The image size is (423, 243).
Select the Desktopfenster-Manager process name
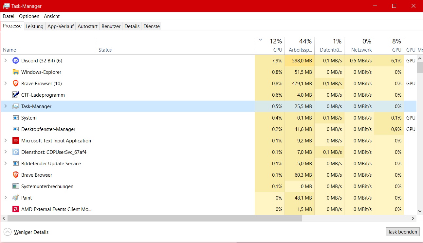pos(48,129)
